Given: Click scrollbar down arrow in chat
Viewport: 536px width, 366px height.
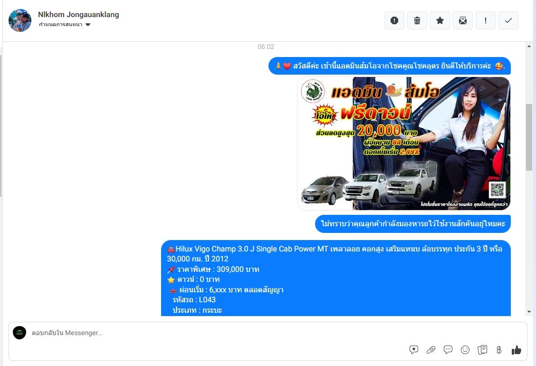Looking at the screenshot, I should (529, 312).
